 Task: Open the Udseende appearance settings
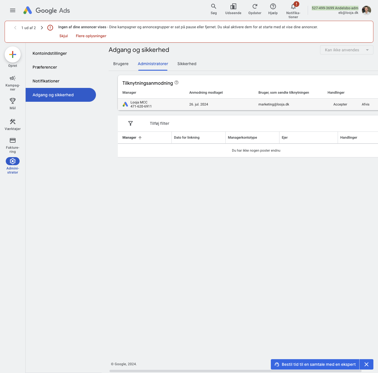233,9
